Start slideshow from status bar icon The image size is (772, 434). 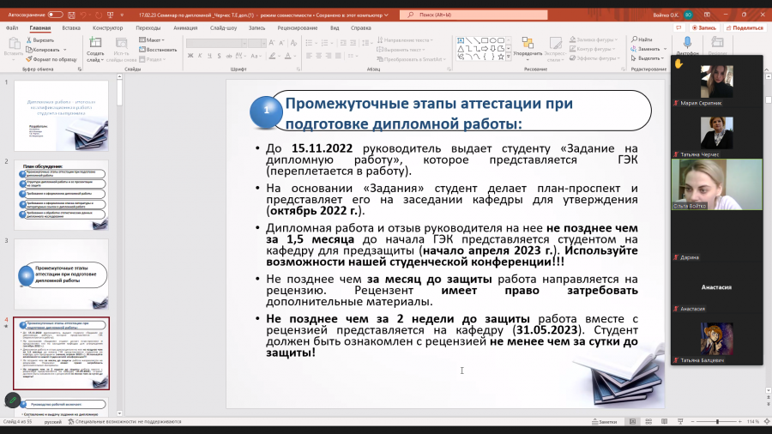pyautogui.click(x=680, y=422)
